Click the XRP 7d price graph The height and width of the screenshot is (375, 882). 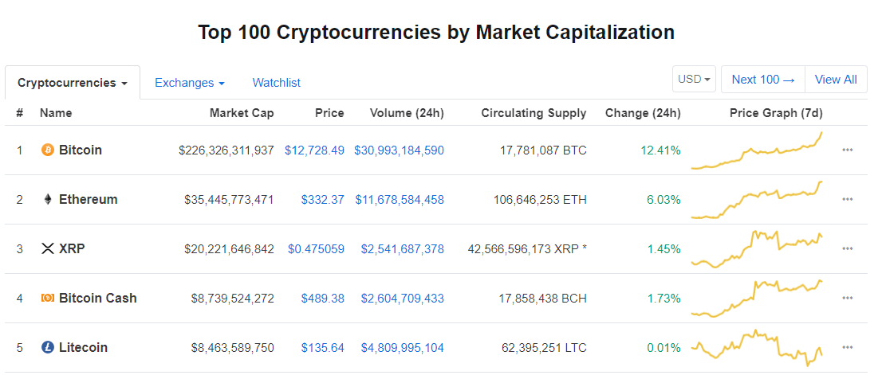click(x=757, y=249)
